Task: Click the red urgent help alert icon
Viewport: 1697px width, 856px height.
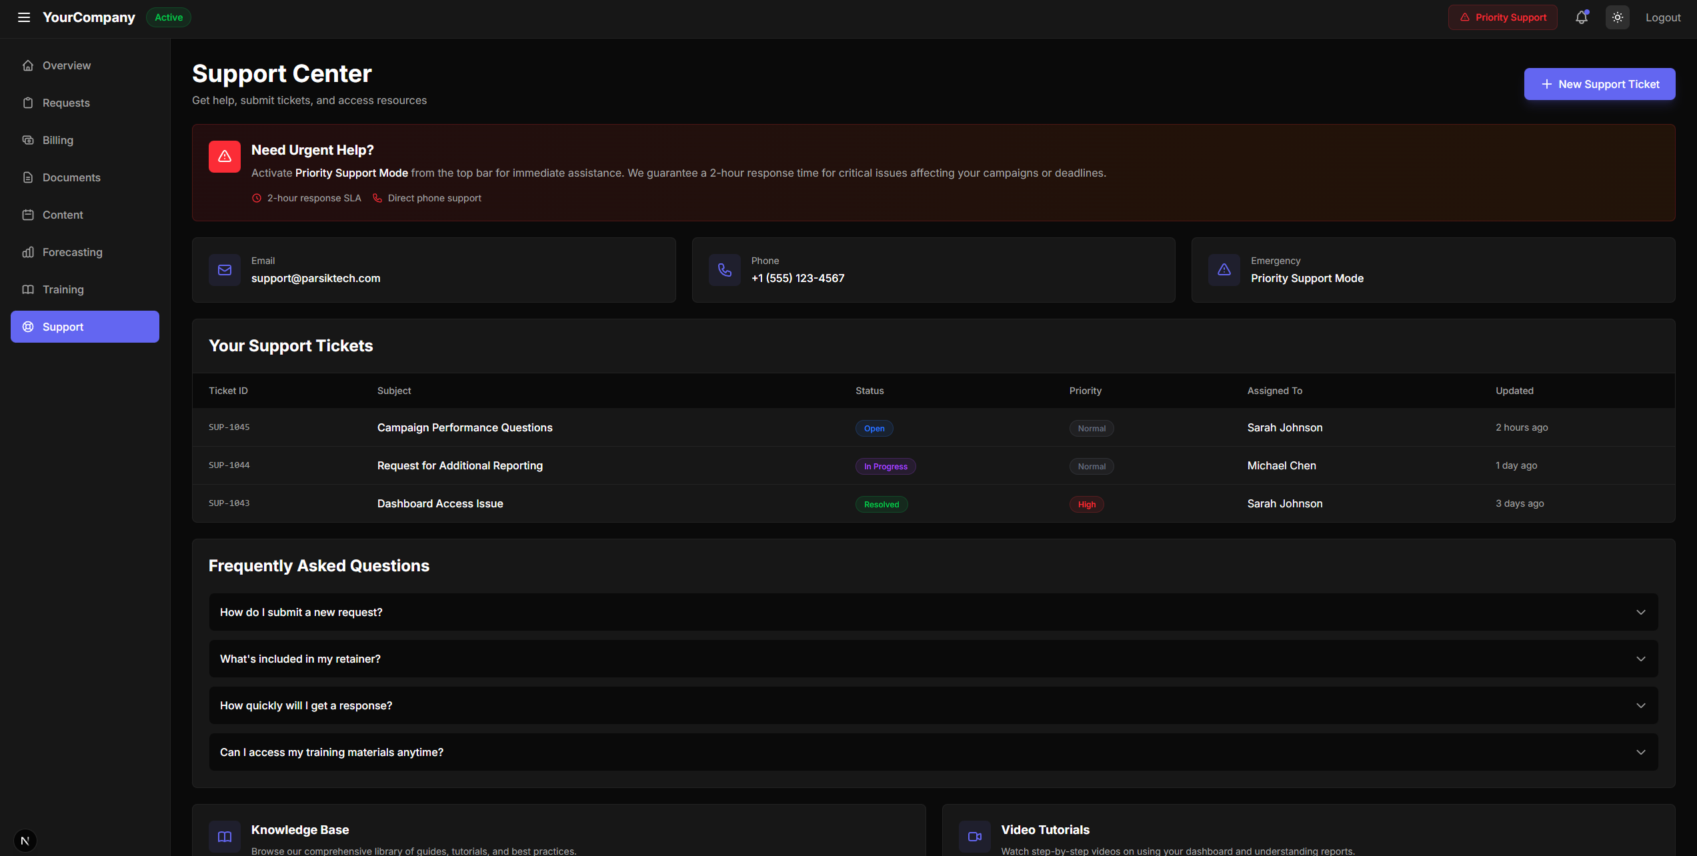Action: tap(225, 157)
